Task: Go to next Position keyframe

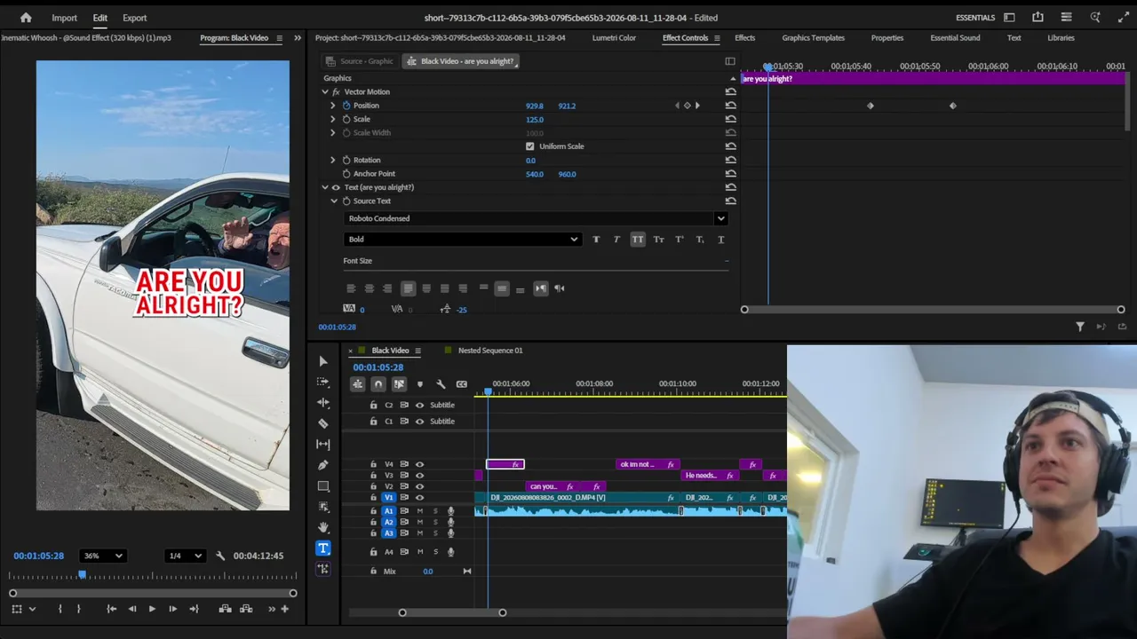Action: [697, 106]
